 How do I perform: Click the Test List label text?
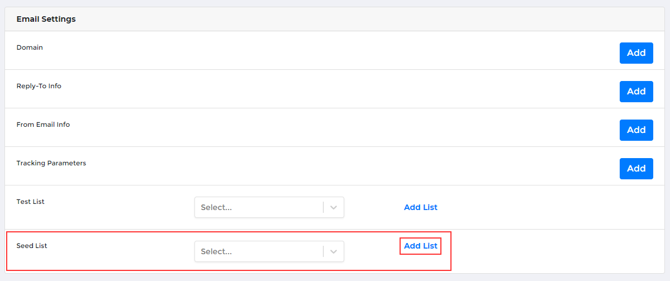tap(30, 202)
